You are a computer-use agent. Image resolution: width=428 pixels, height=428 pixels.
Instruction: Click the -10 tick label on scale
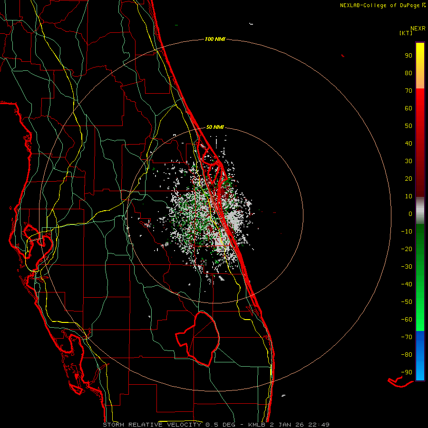click(407, 232)
